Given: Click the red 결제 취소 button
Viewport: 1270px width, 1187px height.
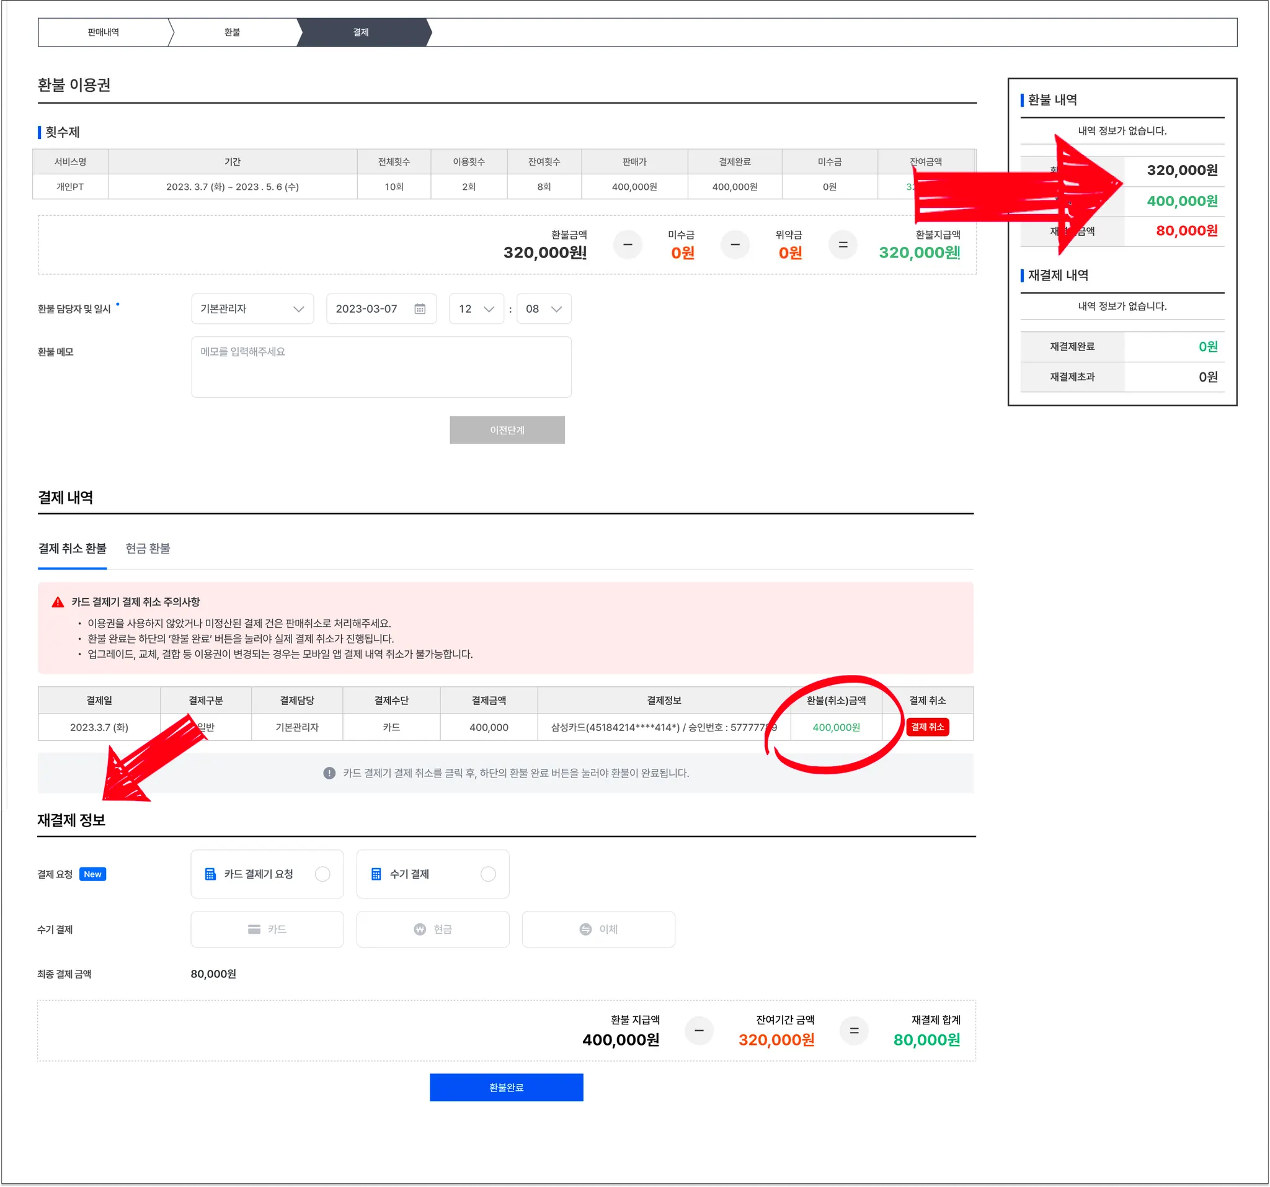Looking at the screenshot, I should pyautogui.click(x=927, y=727).
